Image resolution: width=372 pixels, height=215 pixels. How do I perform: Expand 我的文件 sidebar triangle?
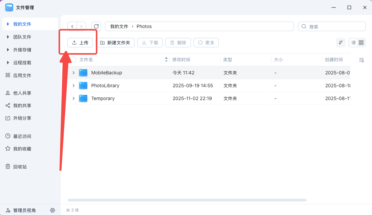[8, 24]
